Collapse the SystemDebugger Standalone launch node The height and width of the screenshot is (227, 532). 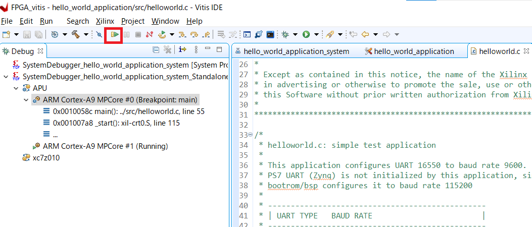6,77
